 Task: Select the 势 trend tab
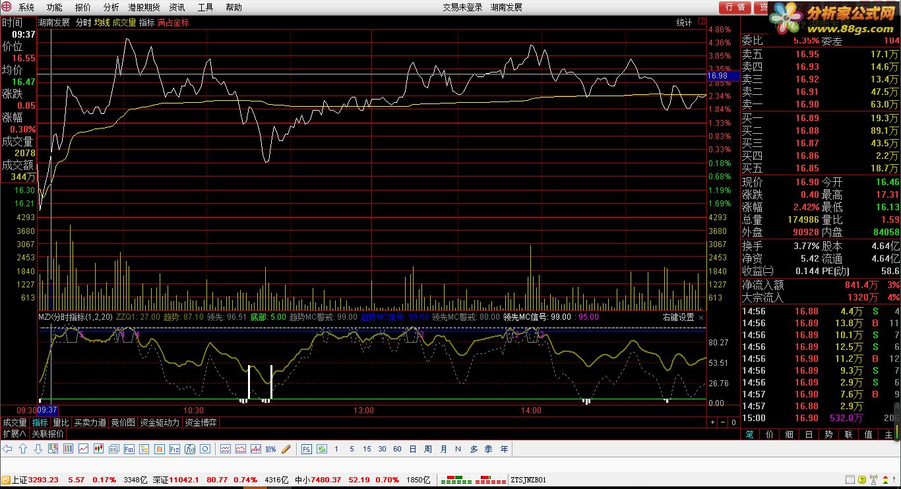pos(828,434)
